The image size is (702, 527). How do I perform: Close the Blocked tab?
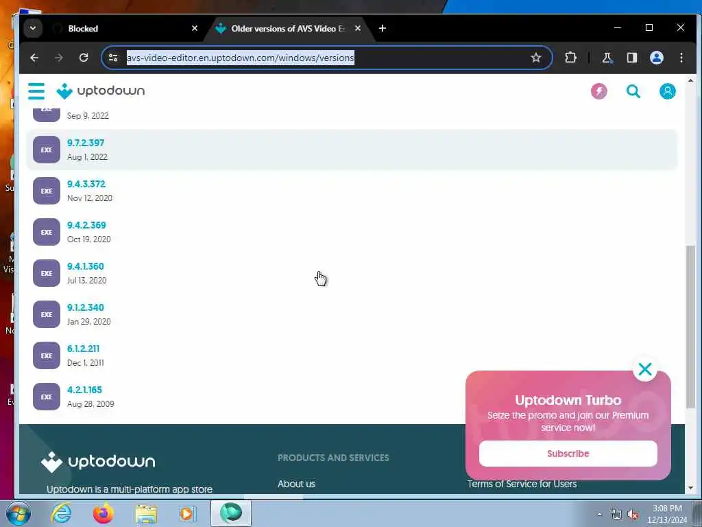194,28
